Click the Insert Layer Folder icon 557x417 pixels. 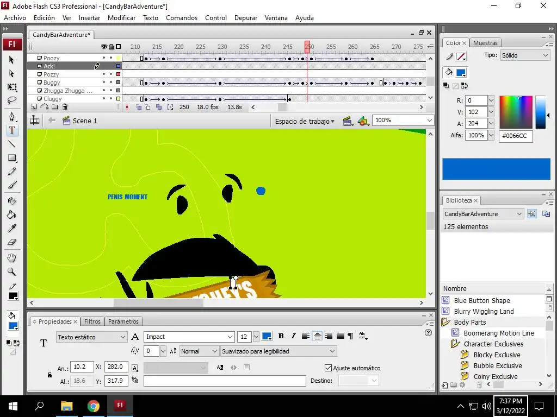55,107
